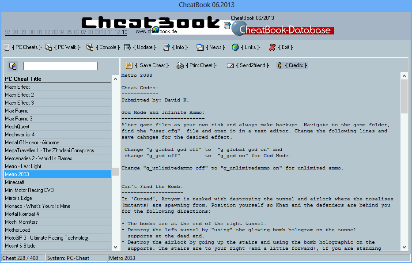
Task: Select Mortal Kombat 4 in the list
Action: pos(57,214)
